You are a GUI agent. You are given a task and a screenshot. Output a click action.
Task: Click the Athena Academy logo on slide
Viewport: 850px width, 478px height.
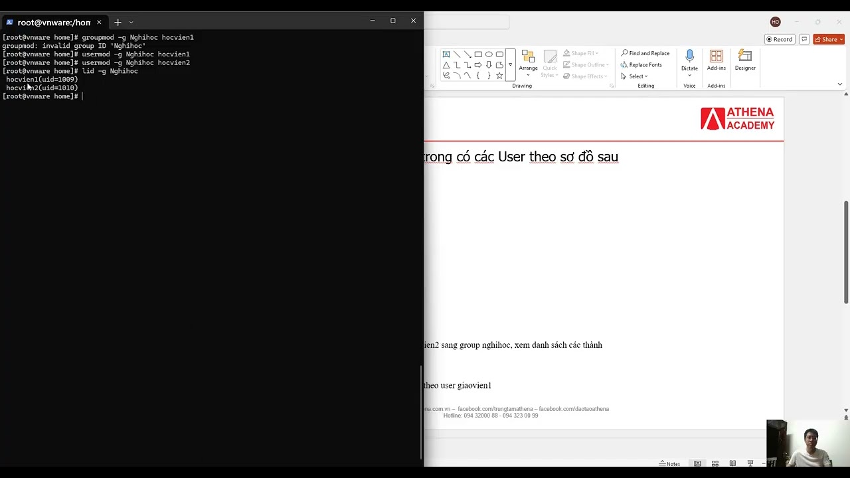click(x=738, y=119)
